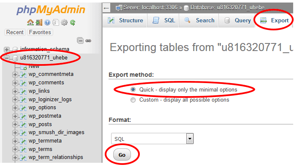The image size is (294, 167).
Task: Open the wp_loginizer_logs table
Action: pos(50,100)
